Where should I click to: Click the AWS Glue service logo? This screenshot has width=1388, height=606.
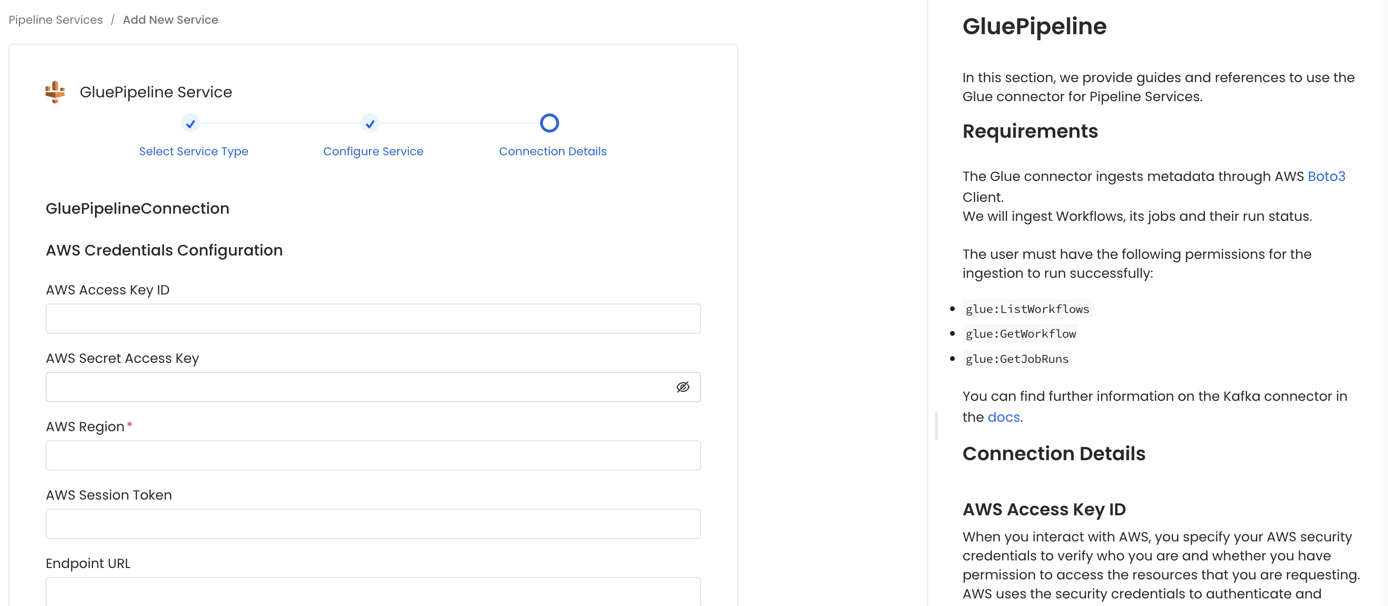(55, 91)
